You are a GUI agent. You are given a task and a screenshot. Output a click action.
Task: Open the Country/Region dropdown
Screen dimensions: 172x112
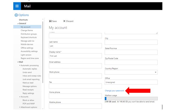click(x=156, y=72)
